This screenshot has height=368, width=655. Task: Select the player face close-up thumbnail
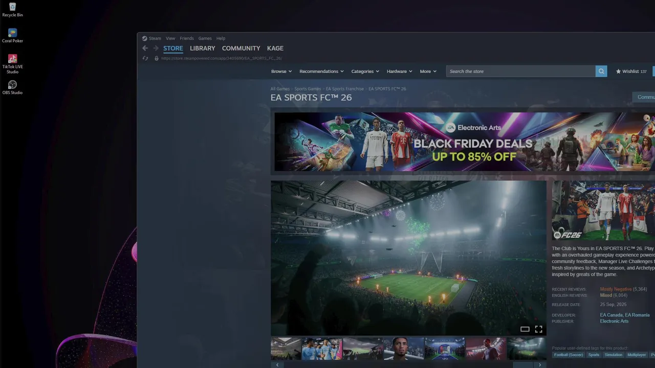(404, 349)
